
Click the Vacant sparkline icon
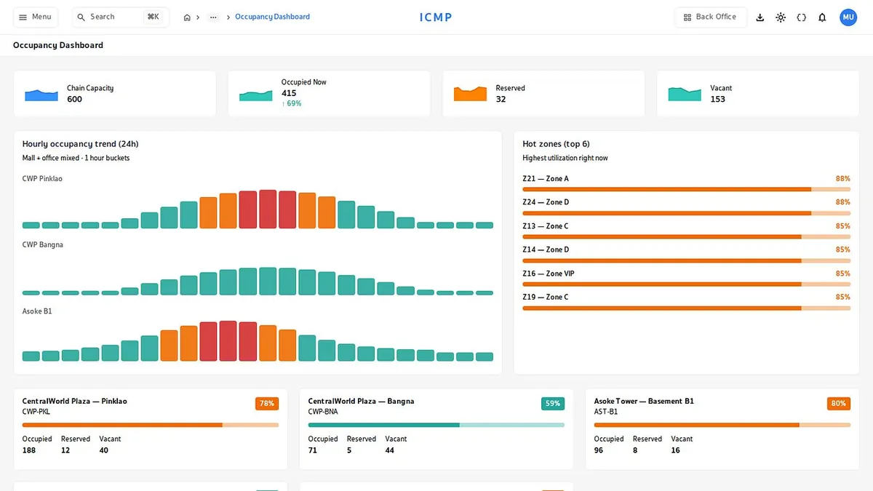tap(685, 94)
